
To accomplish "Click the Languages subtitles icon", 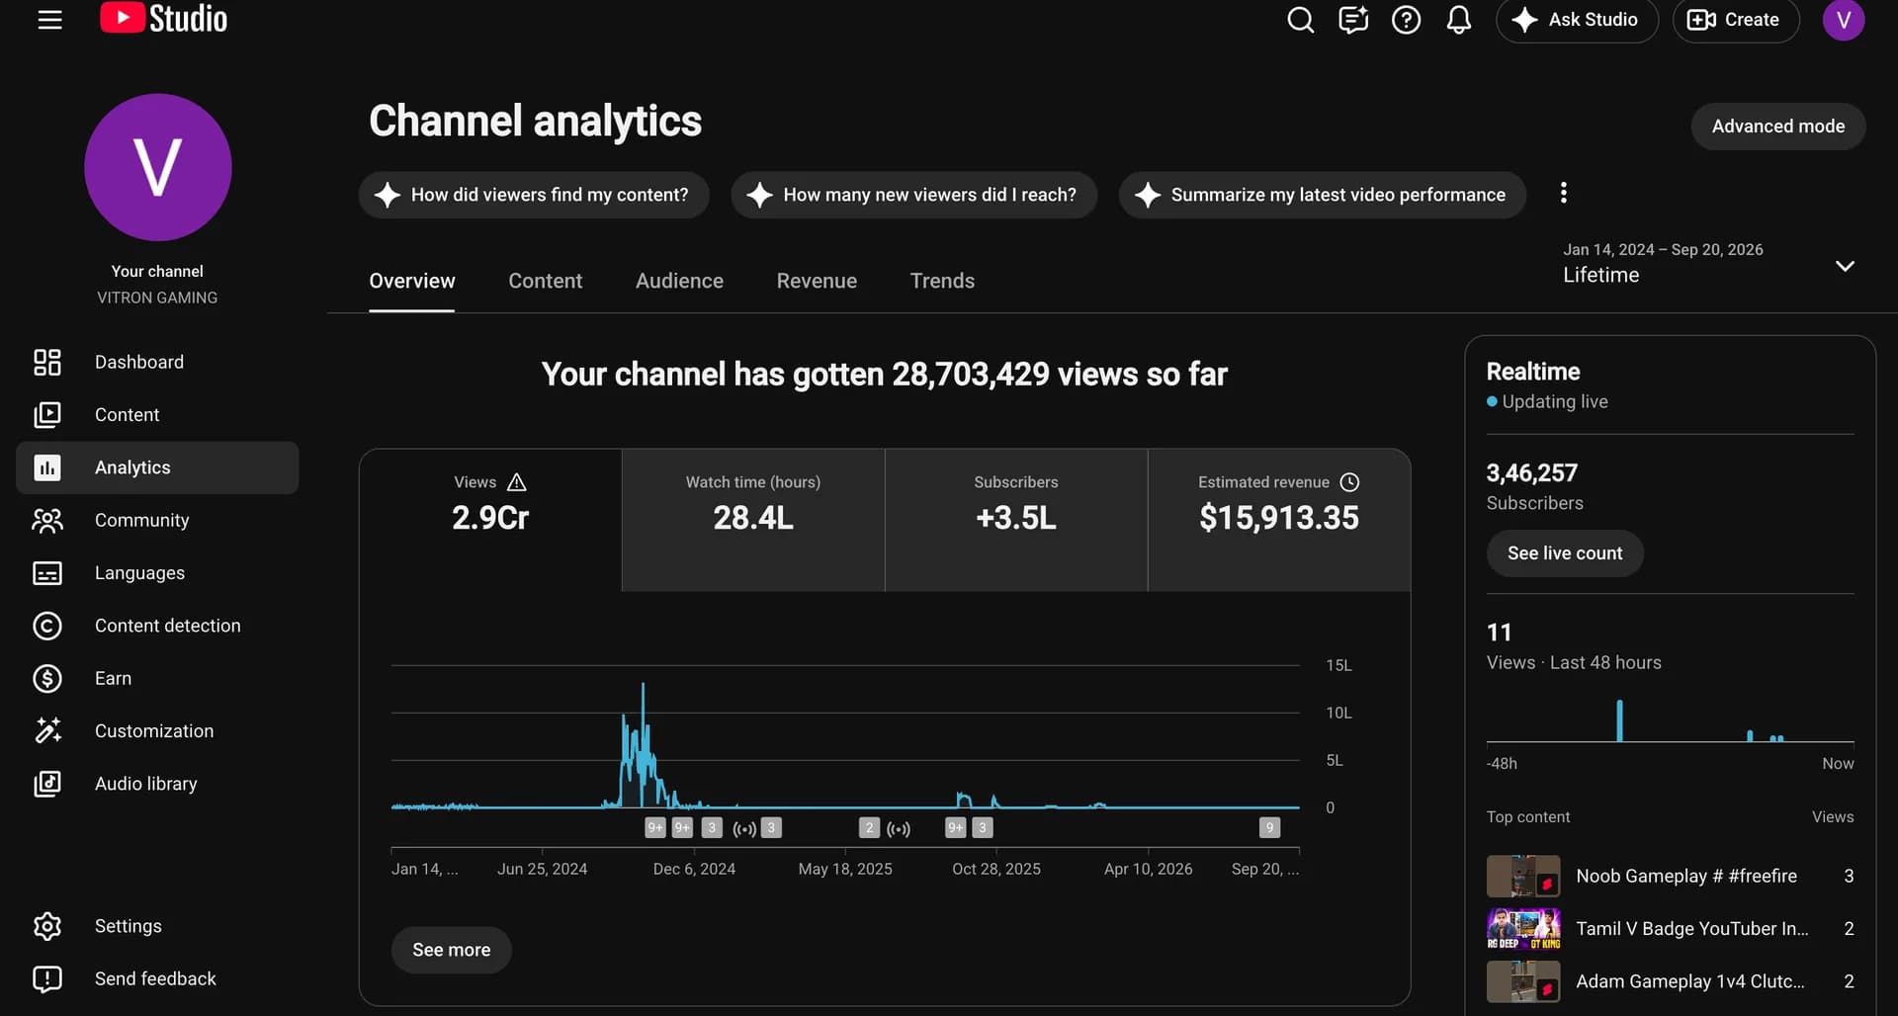I will [47, 573].
